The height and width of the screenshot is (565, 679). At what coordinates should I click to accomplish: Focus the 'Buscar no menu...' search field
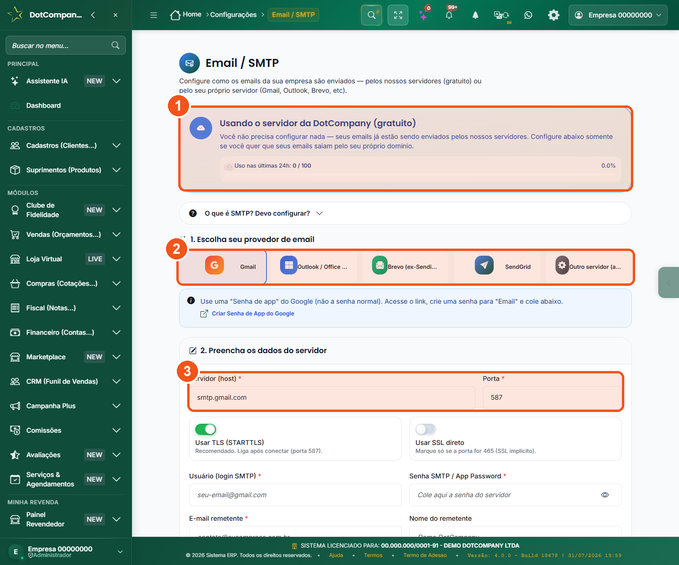pos(66,45)
